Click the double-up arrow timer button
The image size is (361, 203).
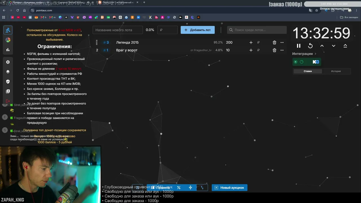point(345,46)
